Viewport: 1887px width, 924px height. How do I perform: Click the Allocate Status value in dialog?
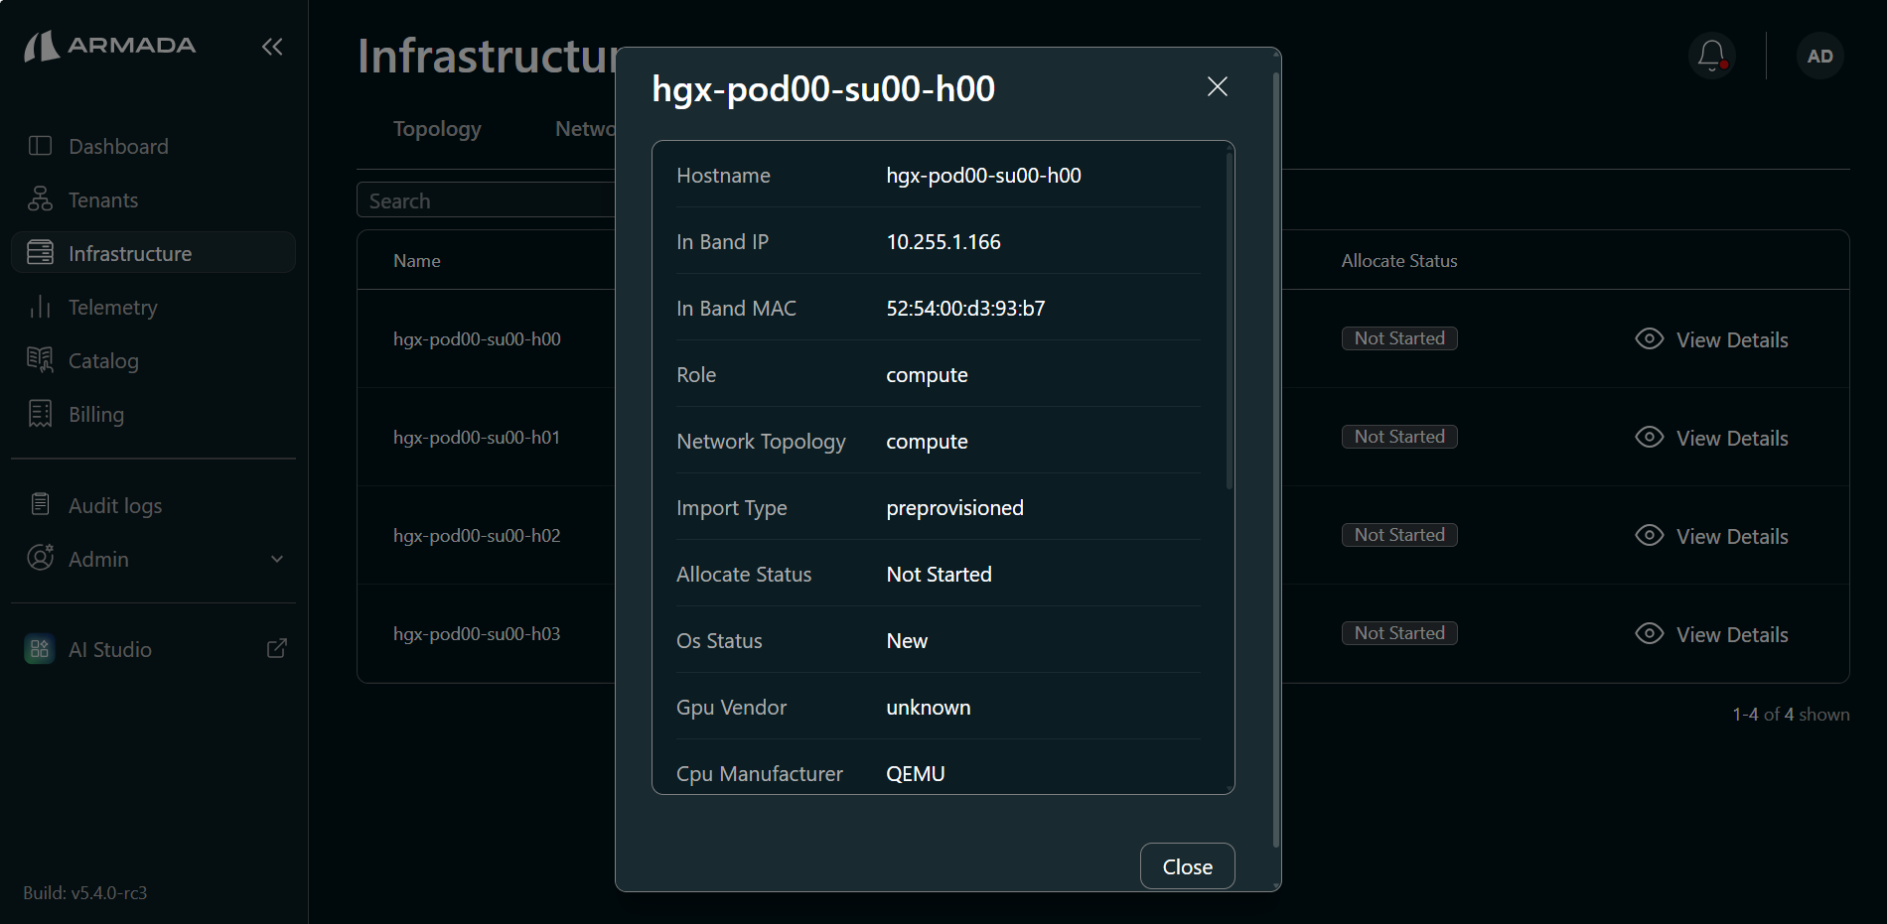point(939,574)
